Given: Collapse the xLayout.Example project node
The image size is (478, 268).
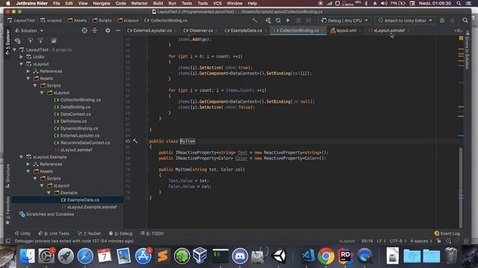Looking at the screenshot, I should (x=22, y=157).
